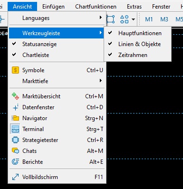Open the Ansicht menu
This screenshot has width=183, height=189.
(22, 7)
